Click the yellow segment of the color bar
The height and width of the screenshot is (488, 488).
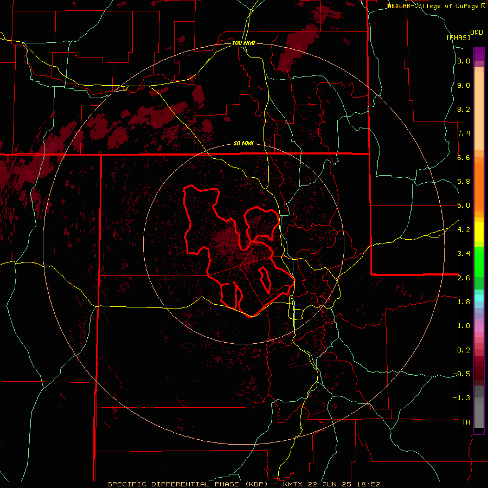click(479, 232)
